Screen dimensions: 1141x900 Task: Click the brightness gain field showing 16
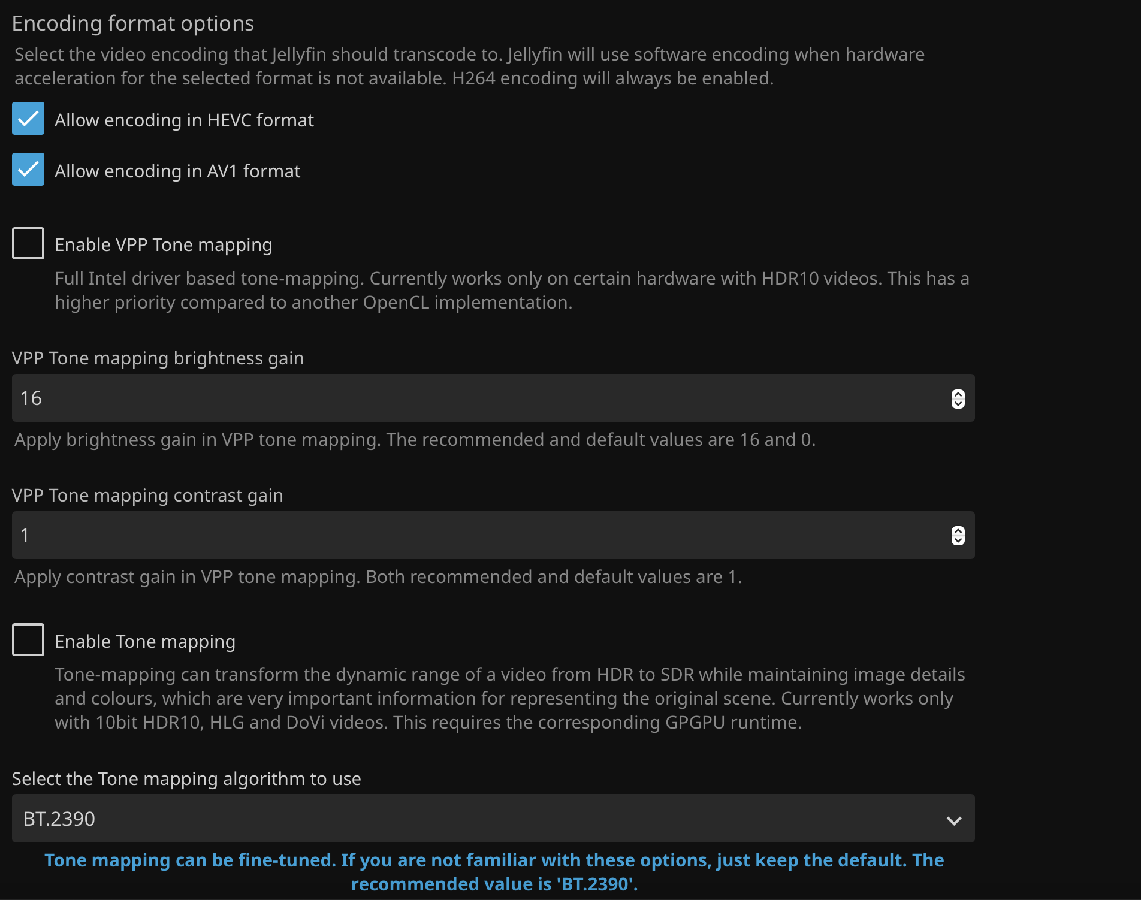479,398
